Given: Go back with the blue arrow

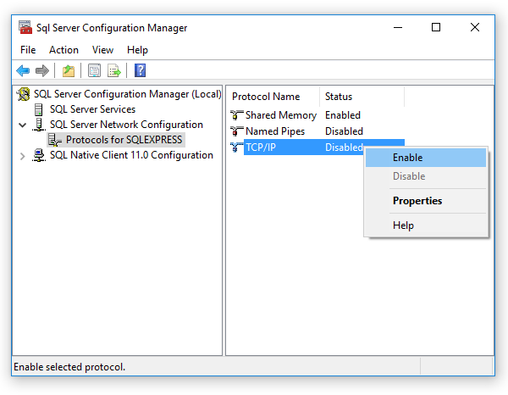Looking at the screenshot, I should pos(23,70).
